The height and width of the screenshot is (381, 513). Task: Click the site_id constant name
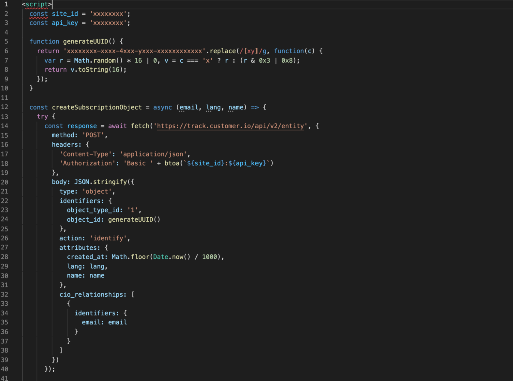click(x=65, y=14)
